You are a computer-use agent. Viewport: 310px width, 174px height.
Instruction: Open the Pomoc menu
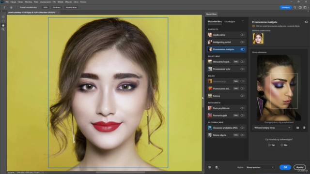pyautogui.click(x=83, y=2)
